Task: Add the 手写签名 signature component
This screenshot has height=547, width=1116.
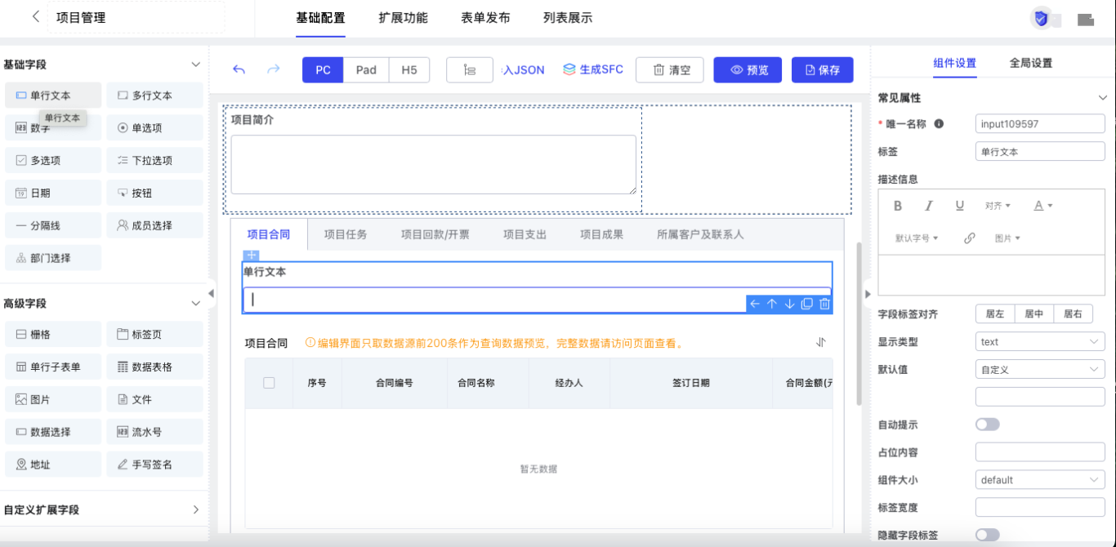Action: 154,465
